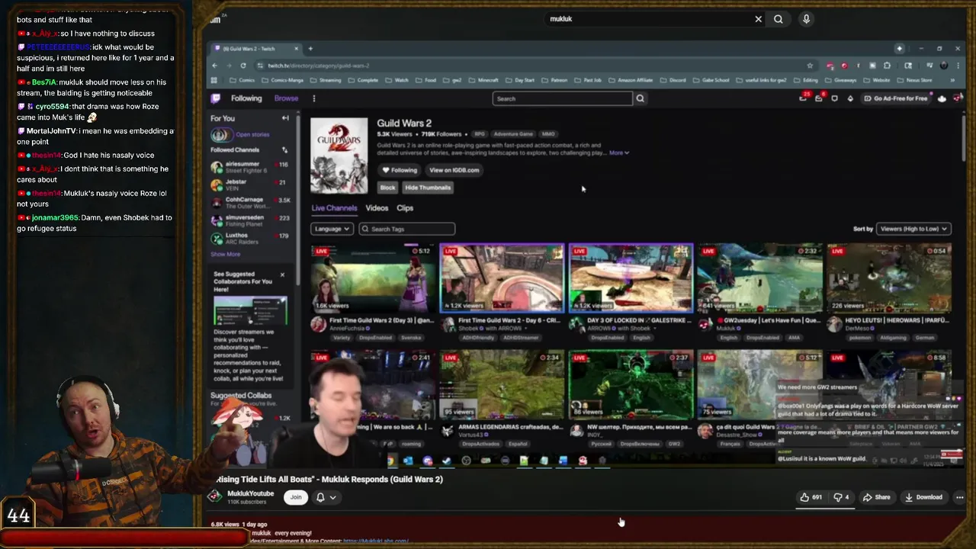
Task: Open Twitch Browse nav item
Action: coord(286,98)
